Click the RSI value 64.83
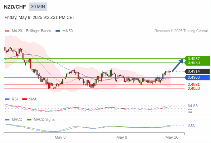Viewport: 211px width, 143px height. (x=192, y=106)
